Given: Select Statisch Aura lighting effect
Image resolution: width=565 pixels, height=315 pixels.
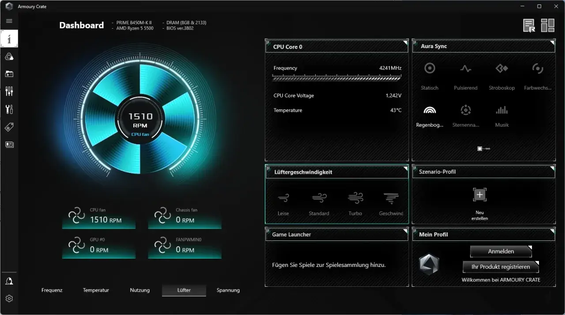Looking at the screenshot, I should coord(429,76).
